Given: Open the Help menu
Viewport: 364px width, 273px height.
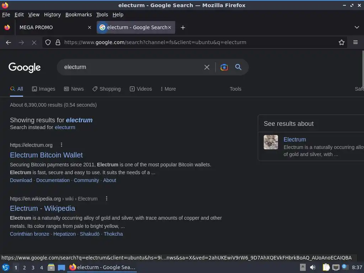Looking at the screenshot, I should click(118, 15).
